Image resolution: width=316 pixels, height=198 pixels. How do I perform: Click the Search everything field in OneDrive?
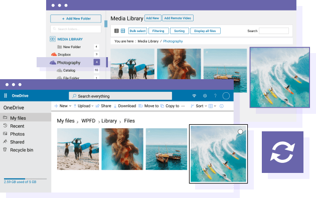pyautogui.click(x=120, y=96)
